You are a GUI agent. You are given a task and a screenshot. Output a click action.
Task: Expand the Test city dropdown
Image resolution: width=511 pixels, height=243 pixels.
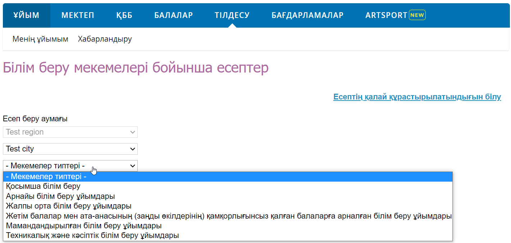[x=70, y=149]
